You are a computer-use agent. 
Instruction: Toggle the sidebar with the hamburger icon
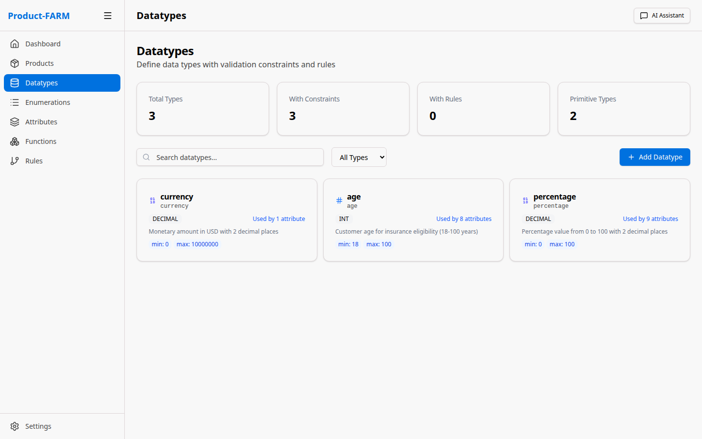click(108, 15)
